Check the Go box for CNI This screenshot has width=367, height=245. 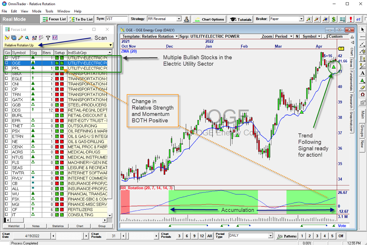tap(6, 84)
